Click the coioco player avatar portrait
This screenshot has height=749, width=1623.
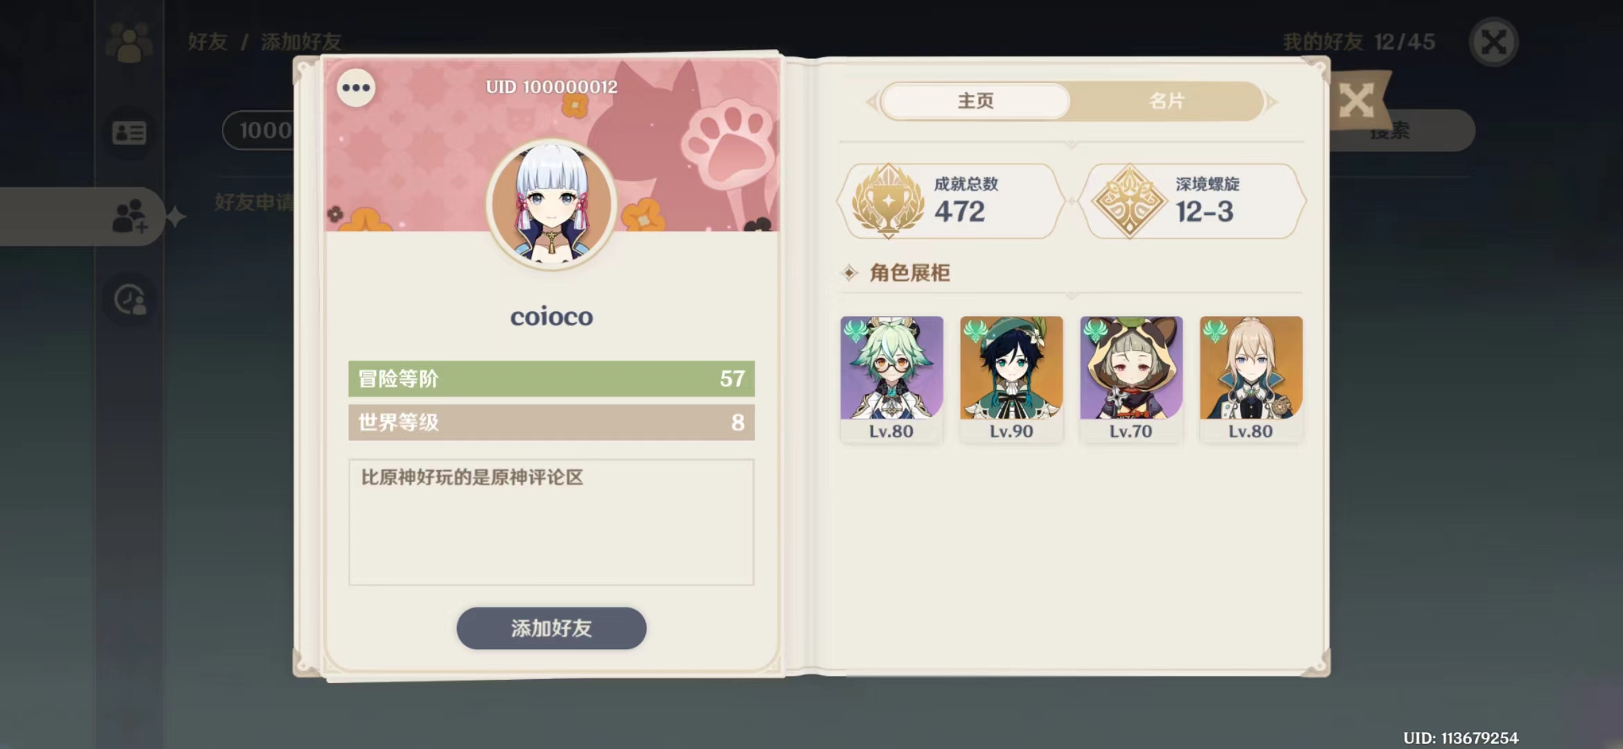[x=551, y=203]
